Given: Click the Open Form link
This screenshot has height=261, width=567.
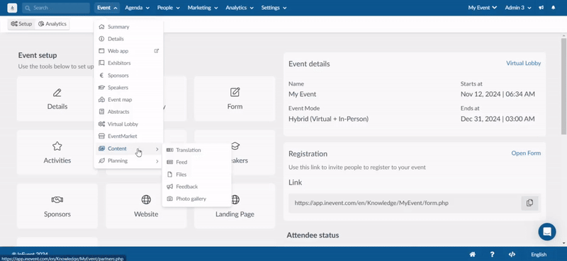Looking at the screenshot, I should coord(526,153).
